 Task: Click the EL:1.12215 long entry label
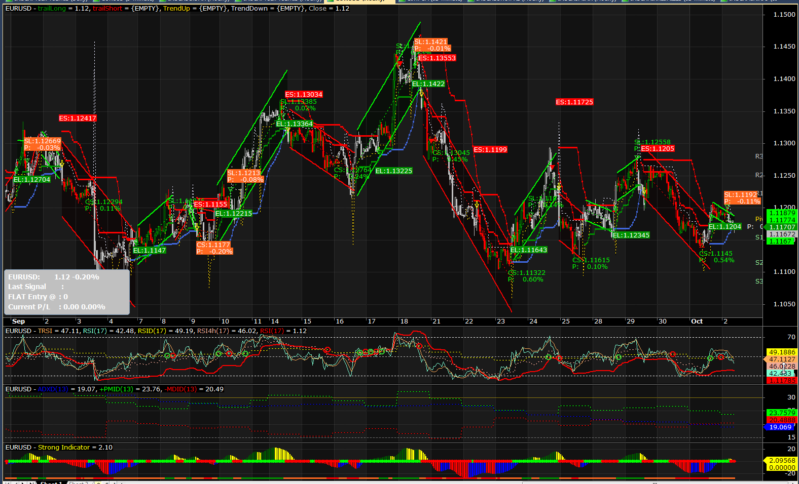pos(234,213)
